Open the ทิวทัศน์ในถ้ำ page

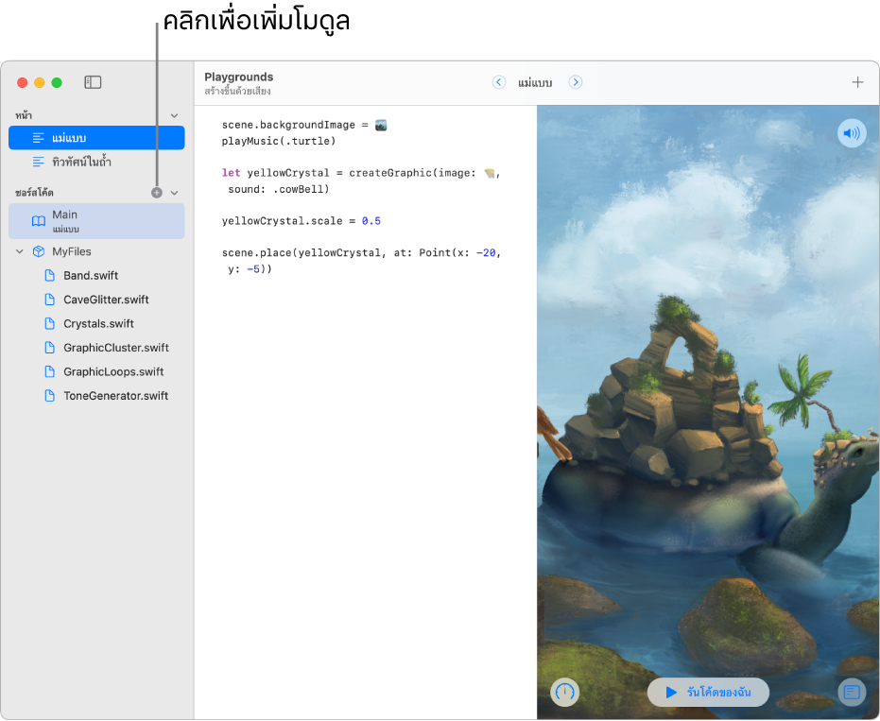click(x=96, y=163)
